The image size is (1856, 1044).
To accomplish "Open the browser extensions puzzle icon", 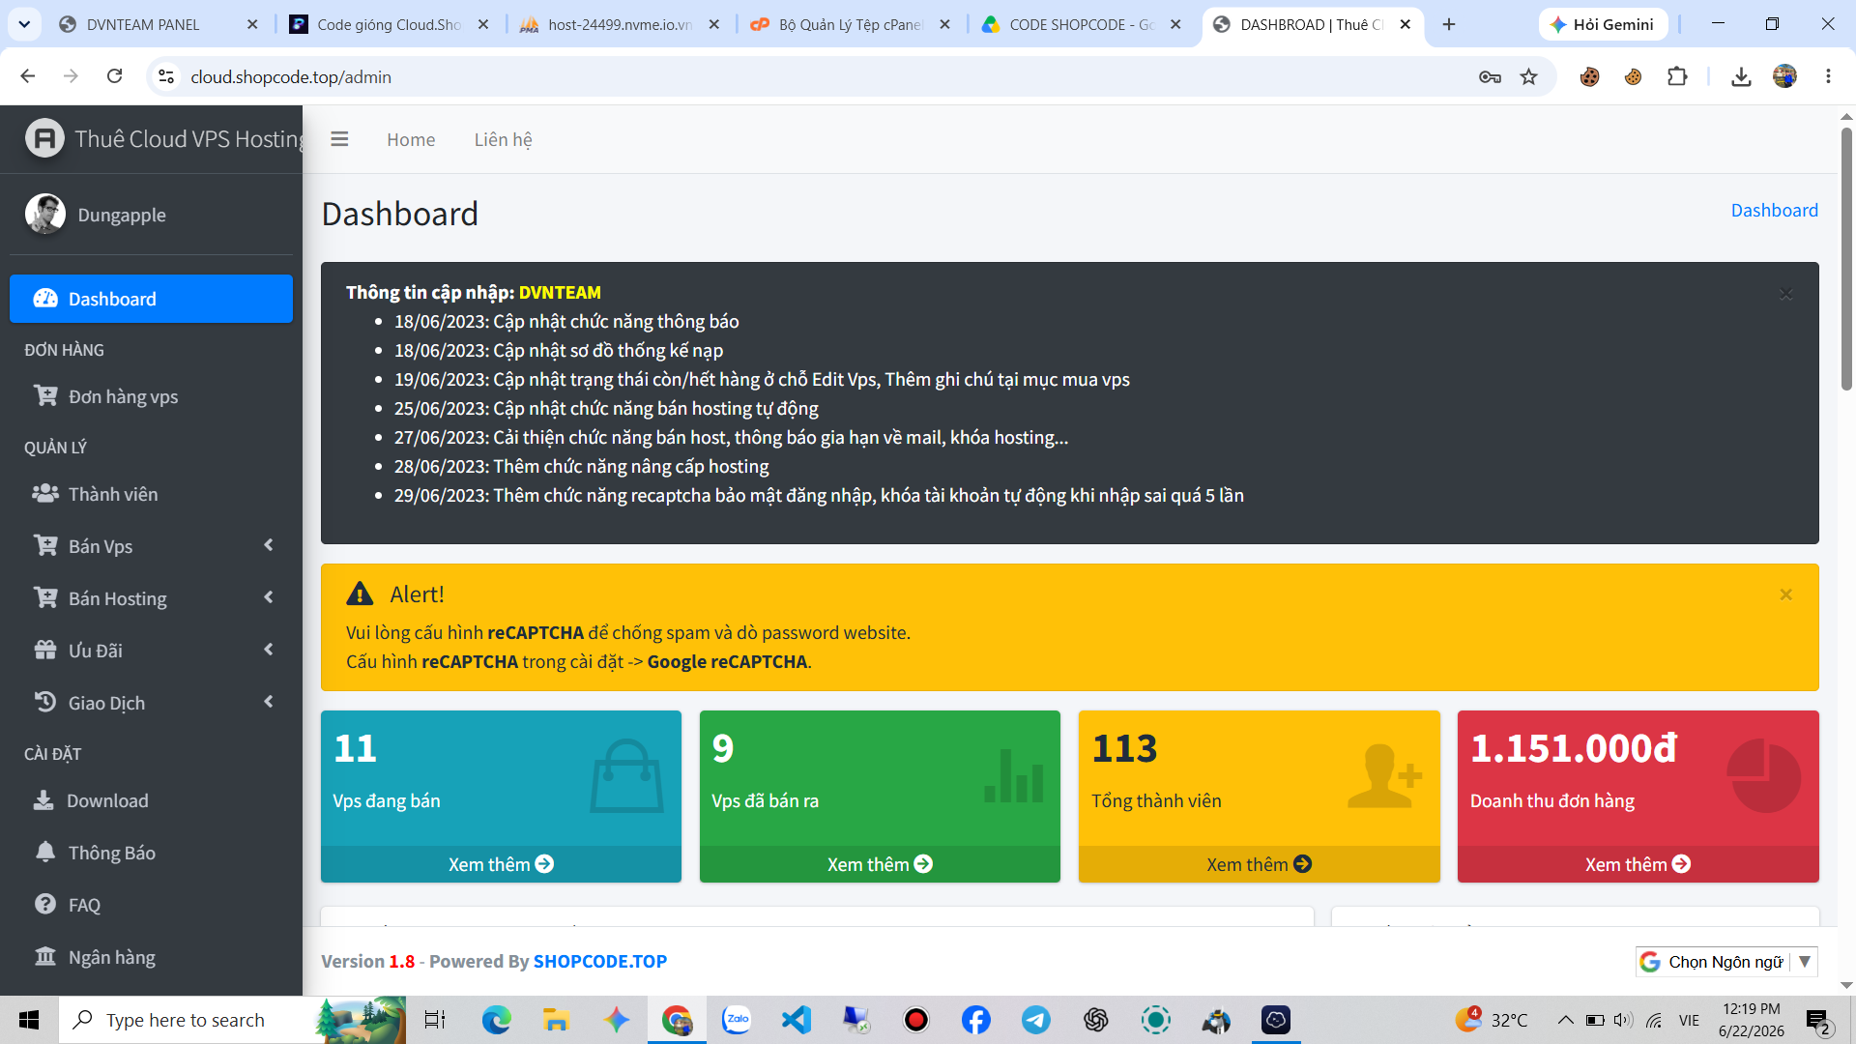I will pos(1677,76).
